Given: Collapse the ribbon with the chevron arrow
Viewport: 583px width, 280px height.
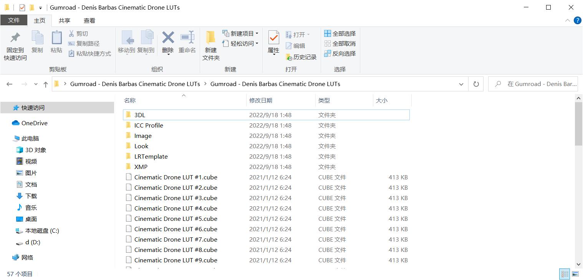Looking at the screenshot, I should click(x=567, y=20).
